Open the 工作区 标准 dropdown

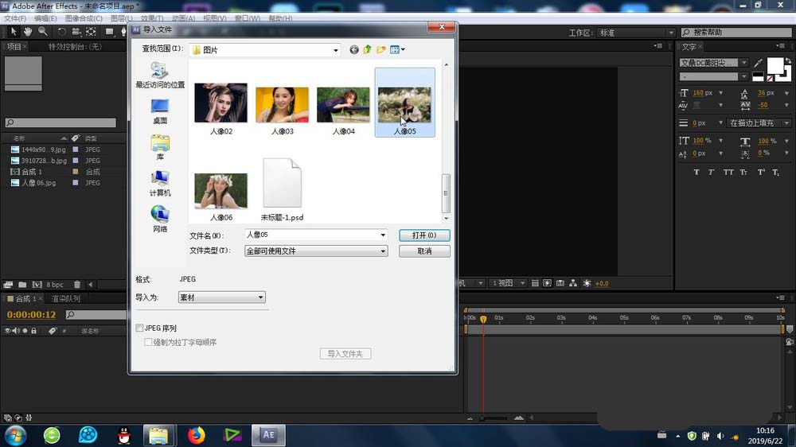[636, 33]
